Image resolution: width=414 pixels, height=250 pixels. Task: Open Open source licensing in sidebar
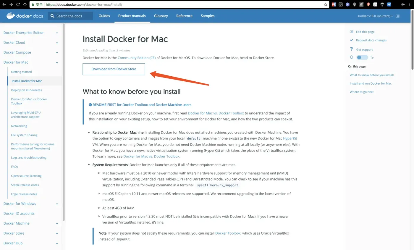coord(26,176)
